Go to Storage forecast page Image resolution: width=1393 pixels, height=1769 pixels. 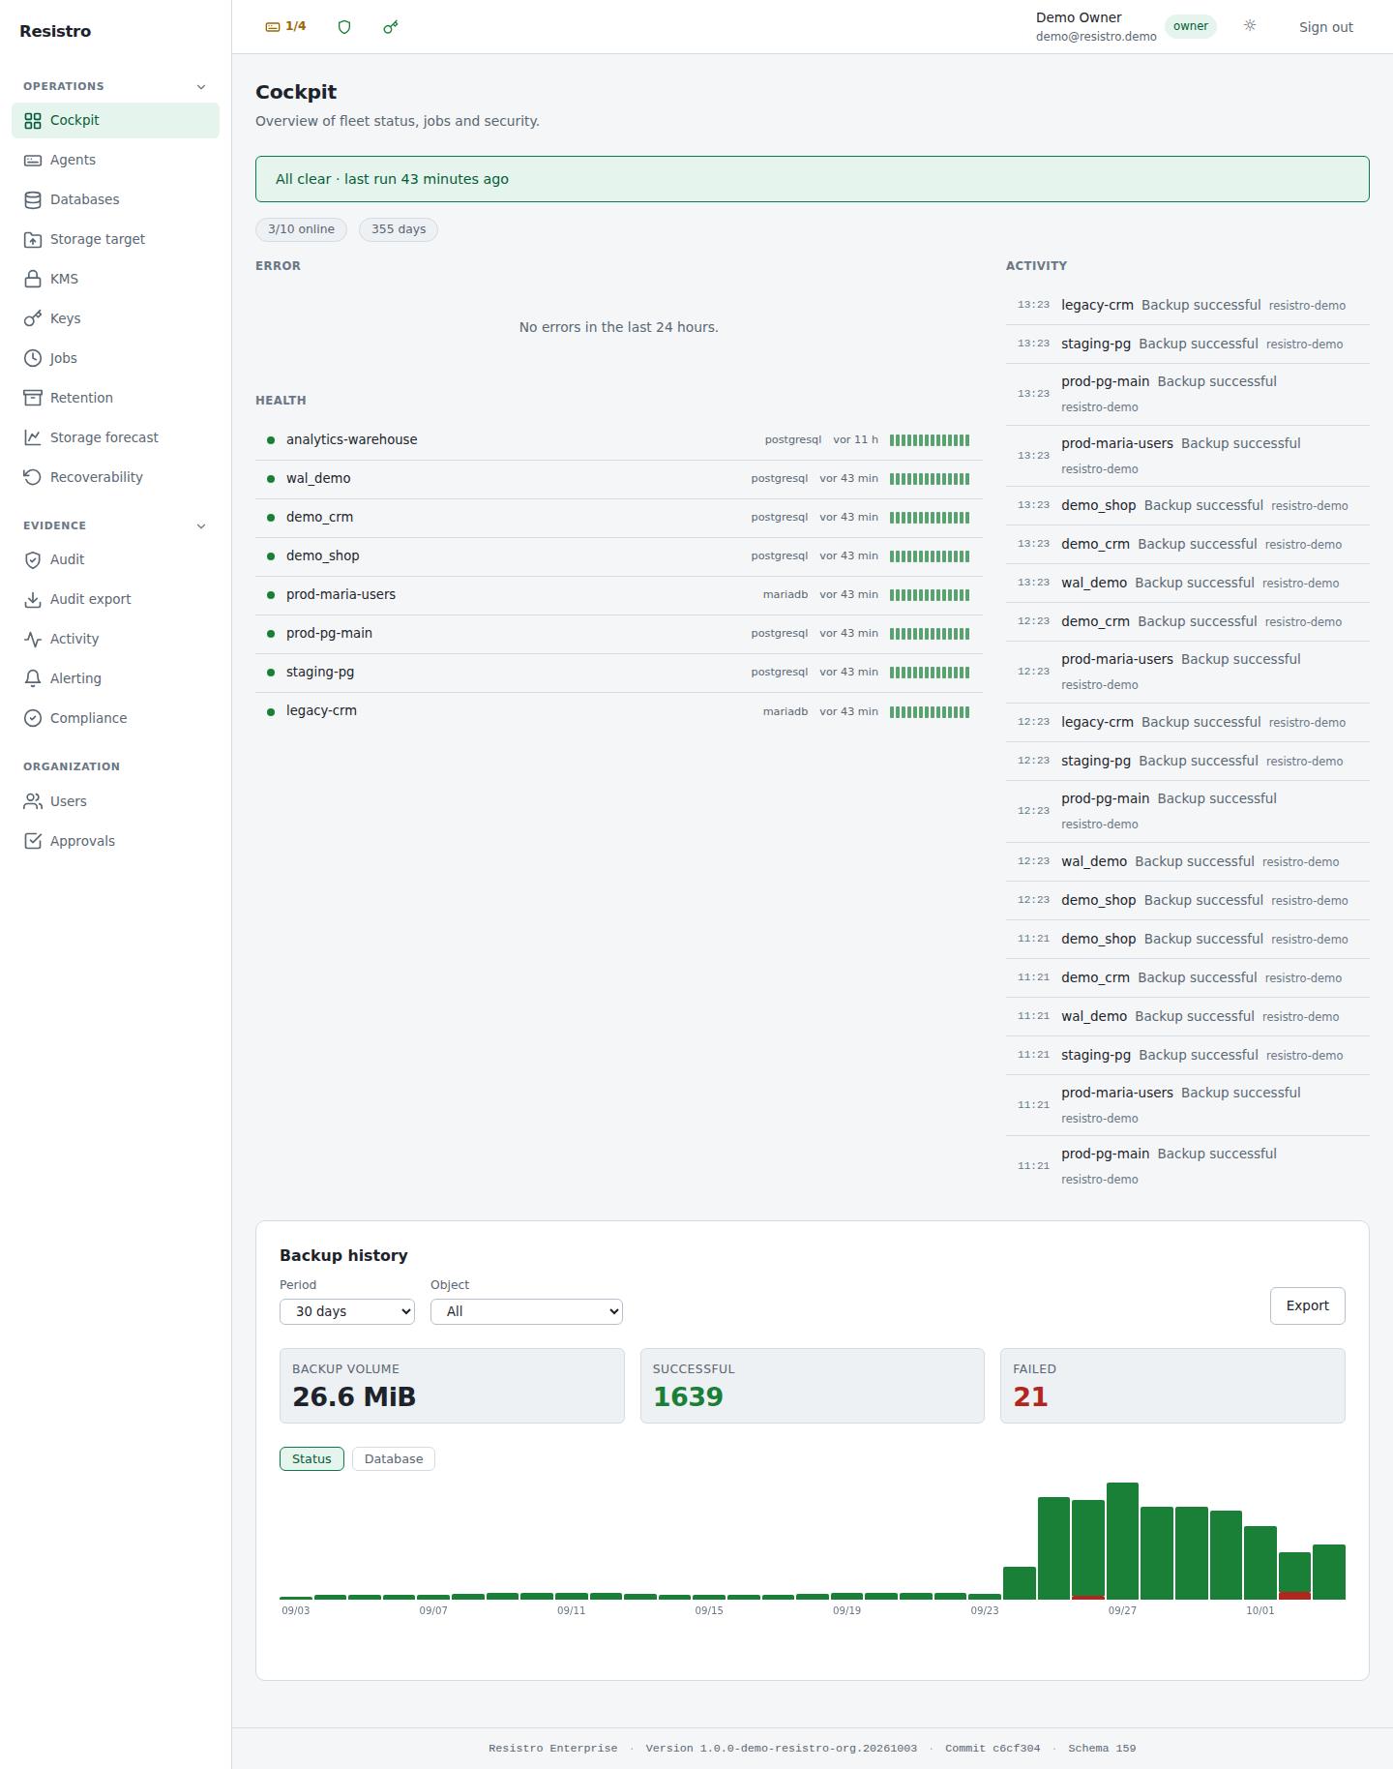(x=115, y=438)
